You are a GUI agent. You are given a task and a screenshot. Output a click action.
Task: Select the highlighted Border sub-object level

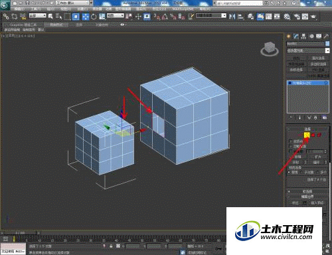click(x=307, y=135)
